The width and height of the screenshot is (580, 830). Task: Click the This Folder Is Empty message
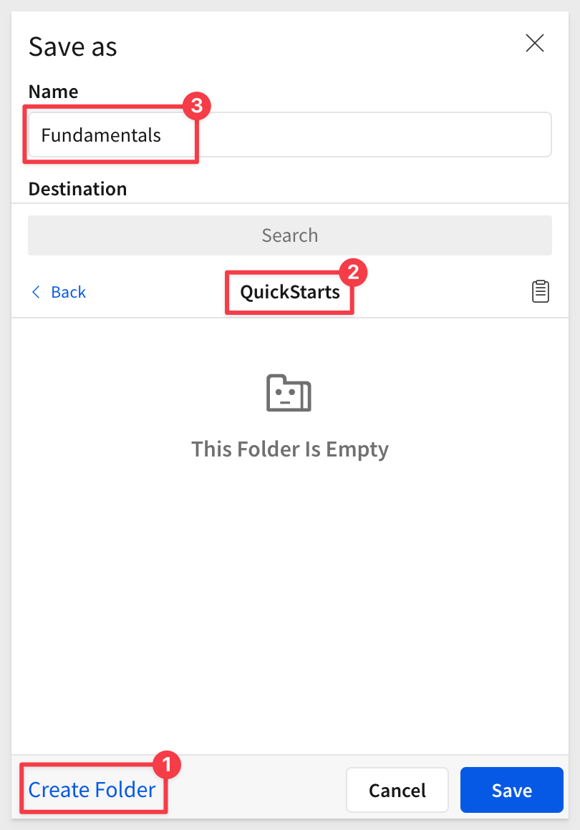290,449
